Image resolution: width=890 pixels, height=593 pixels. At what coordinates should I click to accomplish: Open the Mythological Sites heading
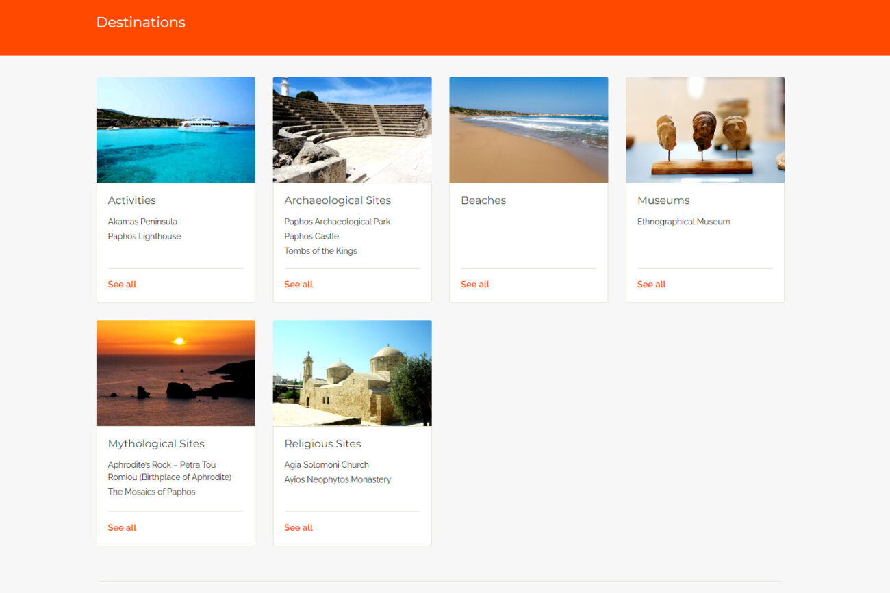pyautogui.click(x=156, y=444)
